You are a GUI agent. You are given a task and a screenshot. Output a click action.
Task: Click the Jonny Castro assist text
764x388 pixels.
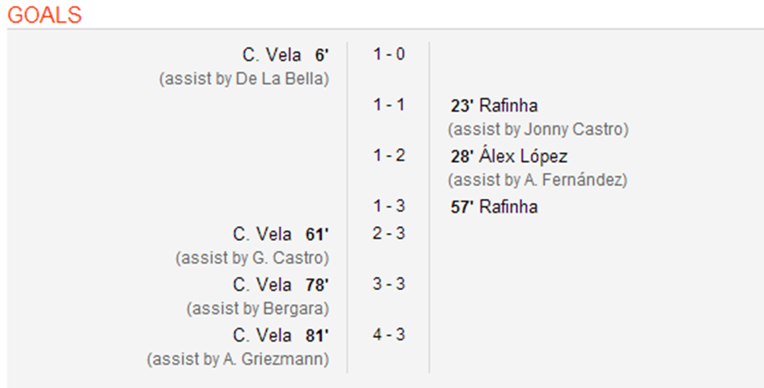[x=539, y=130]
